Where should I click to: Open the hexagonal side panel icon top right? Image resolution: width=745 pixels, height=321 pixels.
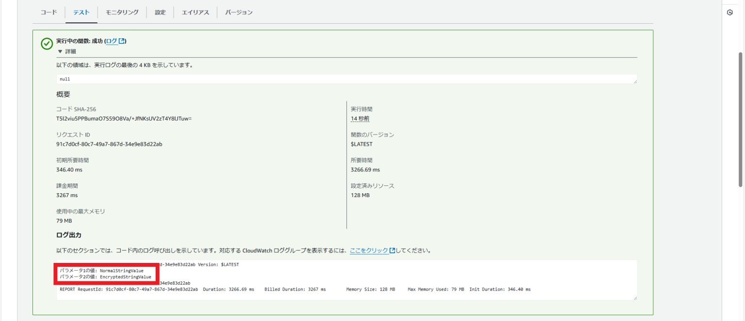tap(730, 13)
